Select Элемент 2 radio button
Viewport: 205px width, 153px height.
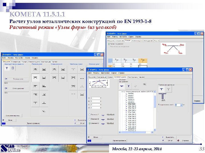coord(90,119)
